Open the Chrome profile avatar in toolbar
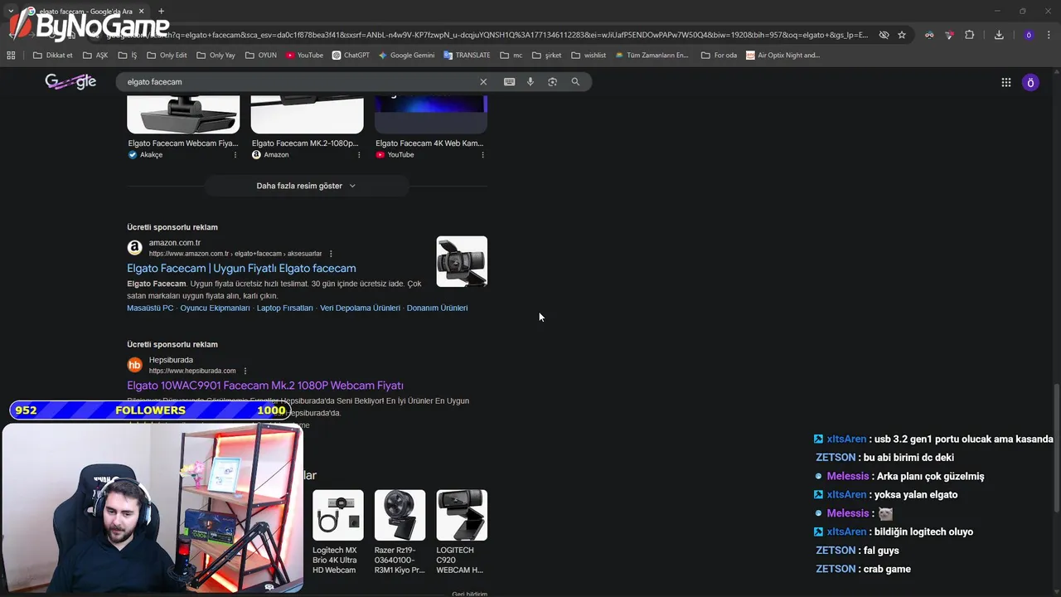 (1029, 35)
